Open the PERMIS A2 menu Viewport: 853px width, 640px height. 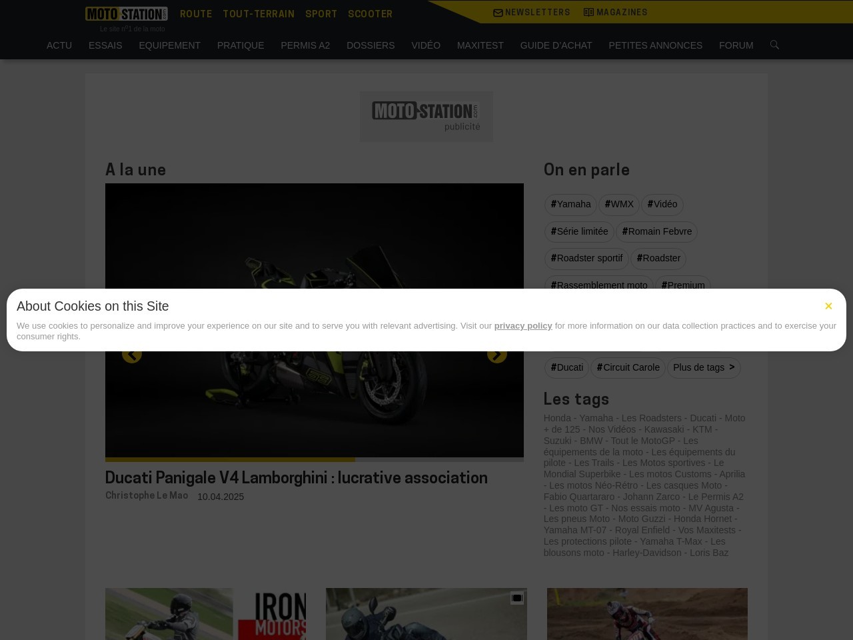305,45
